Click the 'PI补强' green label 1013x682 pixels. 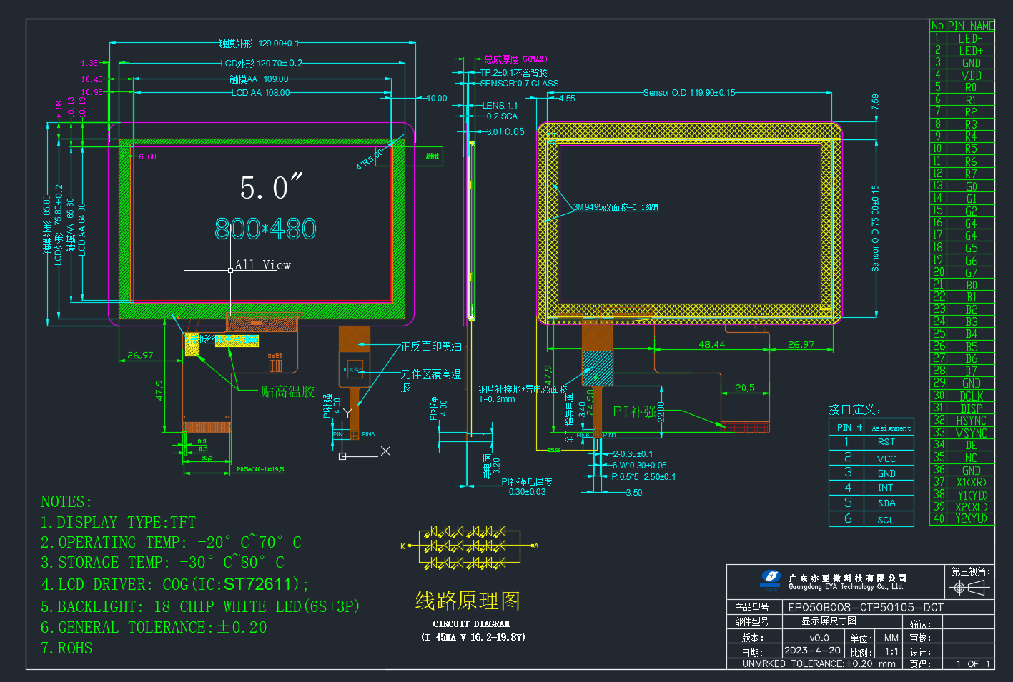(634, 411)
